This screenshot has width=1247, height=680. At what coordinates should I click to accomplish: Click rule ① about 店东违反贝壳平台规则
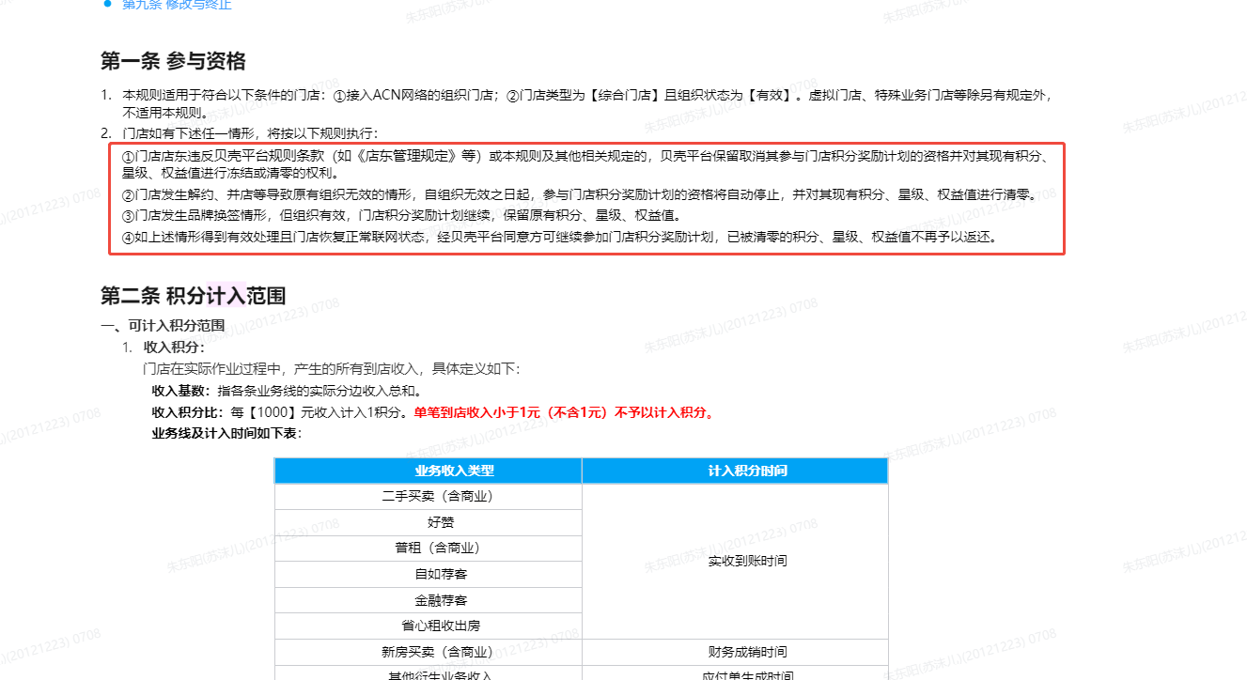(583, 155)
